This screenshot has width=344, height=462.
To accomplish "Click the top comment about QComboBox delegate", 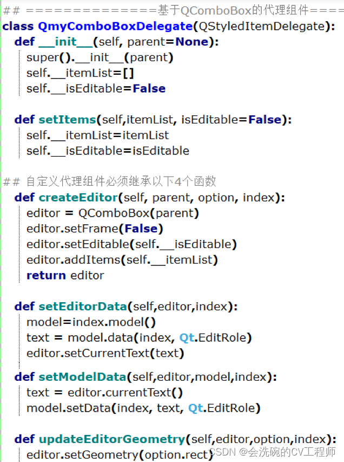I will tap(173, 11).
